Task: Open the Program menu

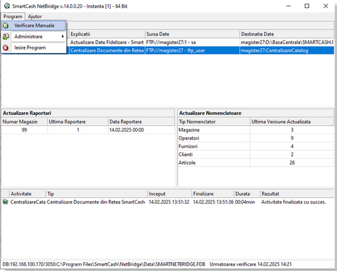Action: click(12, 17)
